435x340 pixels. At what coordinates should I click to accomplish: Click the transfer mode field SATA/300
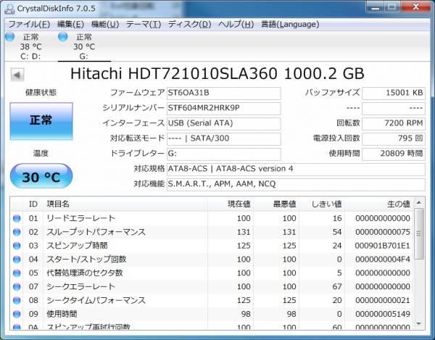point(224,139)
